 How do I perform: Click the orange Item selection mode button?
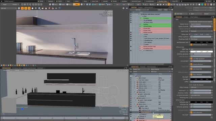pos(76,4)
